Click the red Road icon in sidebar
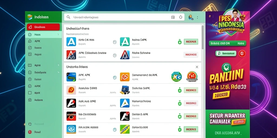The height and width of the screenshot is (138, 277). click(x=30, y=132)
